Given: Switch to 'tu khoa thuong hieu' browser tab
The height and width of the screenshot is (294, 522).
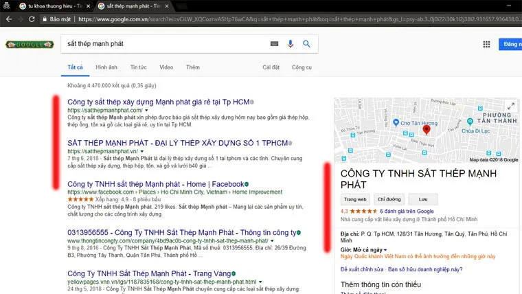Looking at the screenshot, I should point(54,6).
